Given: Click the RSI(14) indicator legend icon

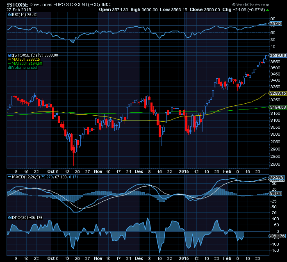Looking at the screenshot, I should pos(9,15).
